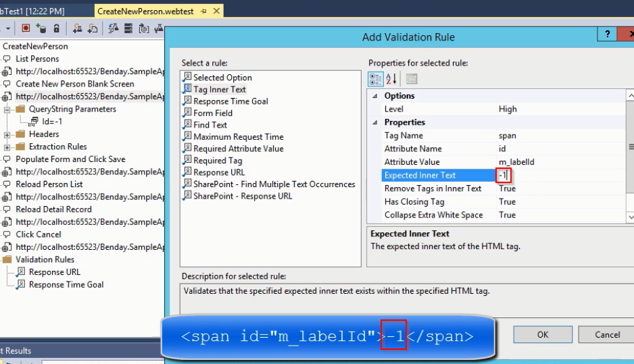Click Cancel in the Add Validation Rule dialog
634x364 pixels.
tap(607, 334)
